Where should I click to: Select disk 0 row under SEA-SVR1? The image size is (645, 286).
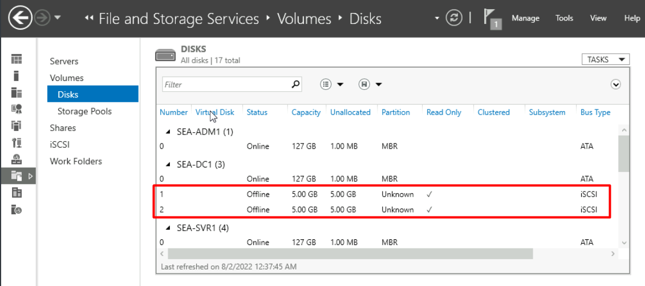387,243
